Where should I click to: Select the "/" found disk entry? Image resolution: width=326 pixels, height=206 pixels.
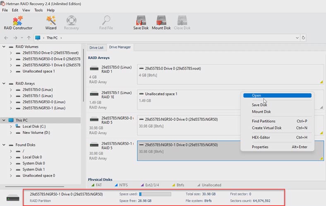pyautogui.click(x=23, y=151)
